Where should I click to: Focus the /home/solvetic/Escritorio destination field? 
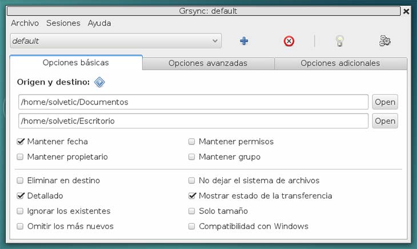click(x=193, y=121)
